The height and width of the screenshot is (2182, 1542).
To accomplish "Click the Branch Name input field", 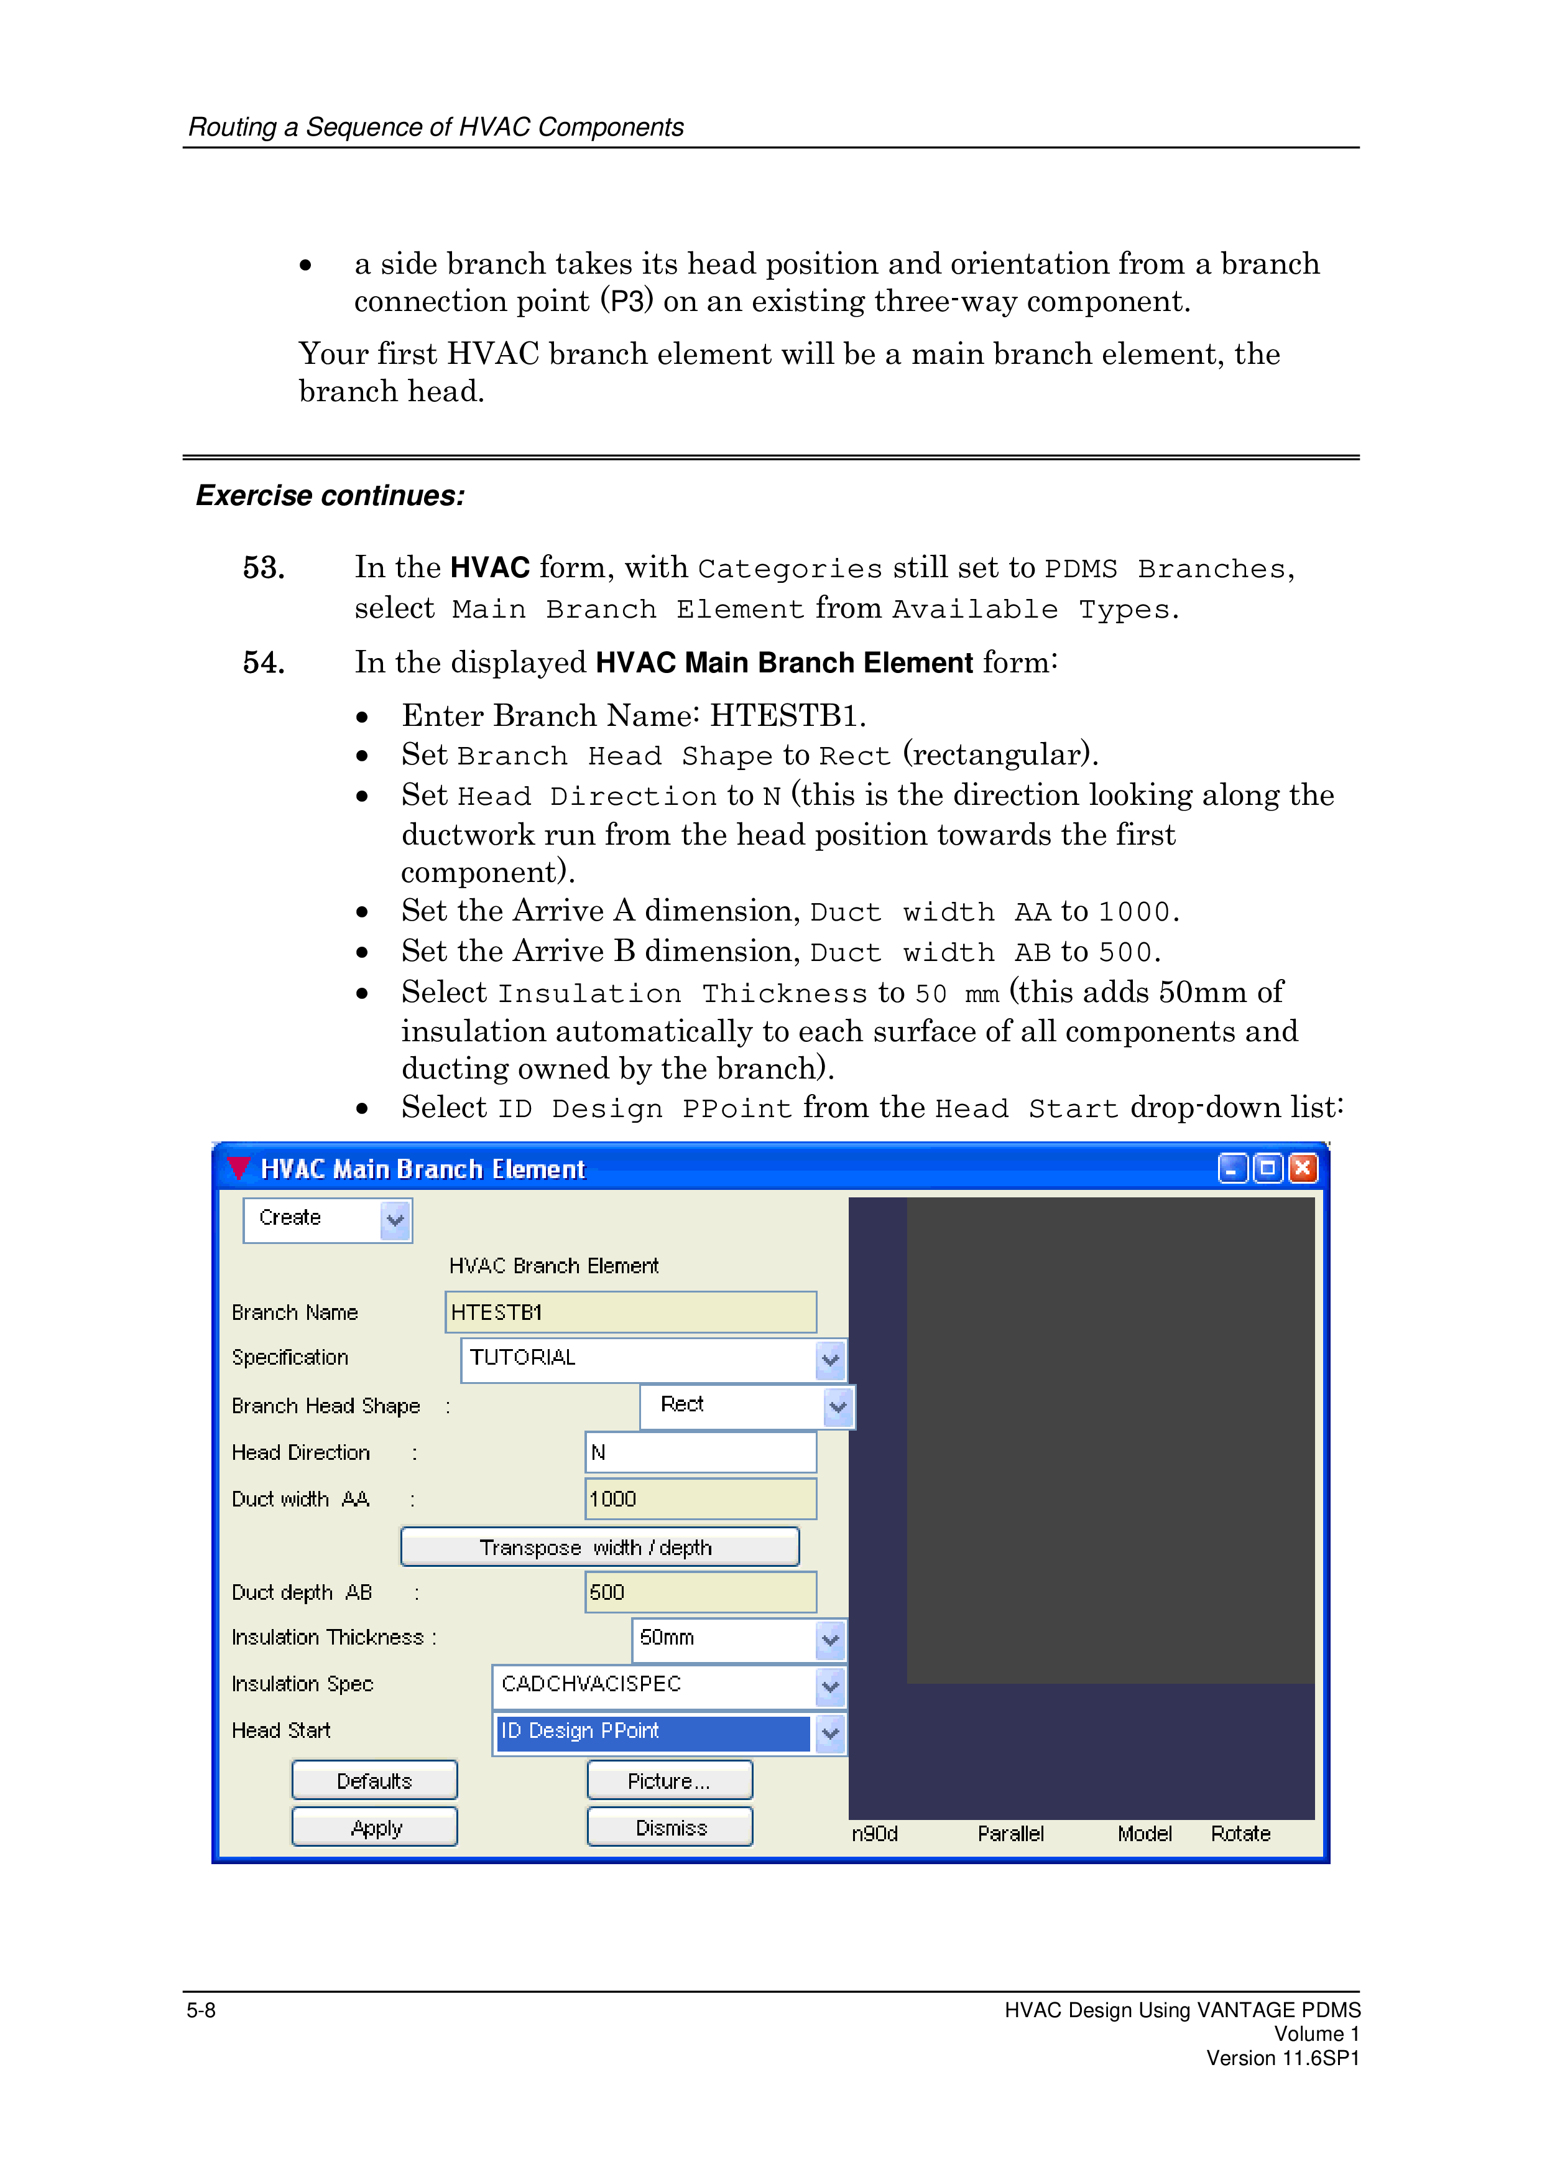I will [x=630, y=1312].
